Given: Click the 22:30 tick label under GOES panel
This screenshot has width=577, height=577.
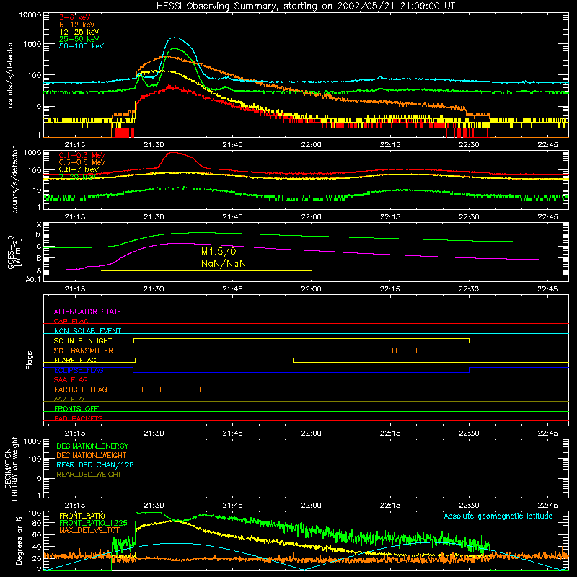Looking at the screenshot, I should [469, 289].
